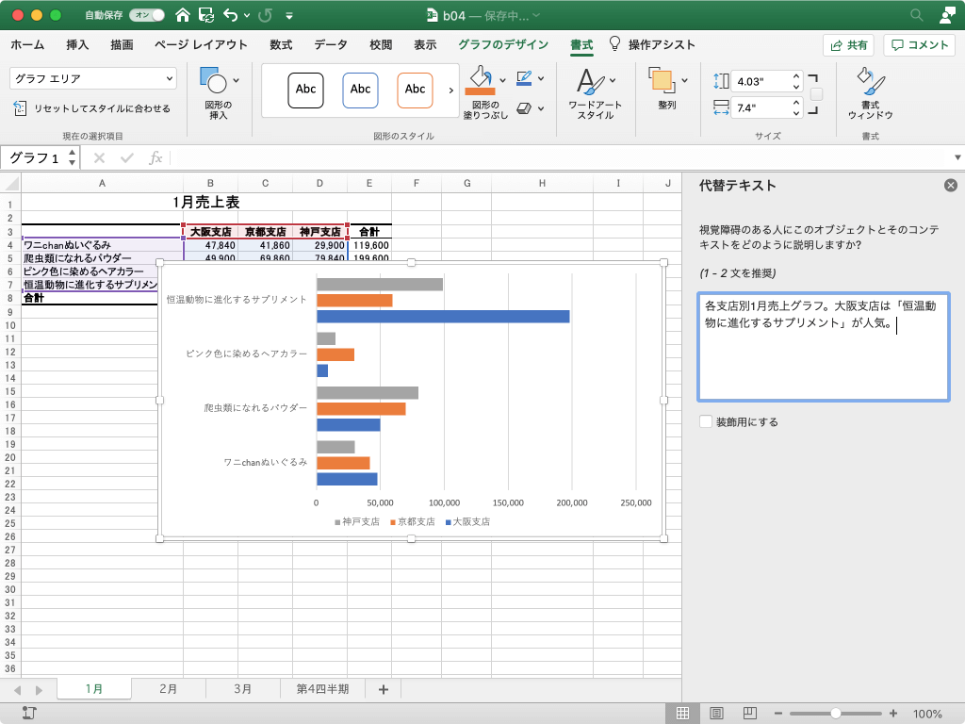Image resolution: width=965 pixels, height=724 pixels.
Task: Click zoom out minus button
Action: [x=777, y=713]
